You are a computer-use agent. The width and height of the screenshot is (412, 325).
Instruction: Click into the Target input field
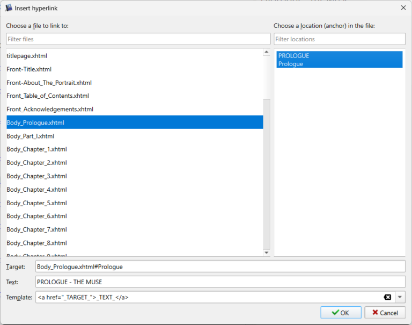[x=220, y=266]
